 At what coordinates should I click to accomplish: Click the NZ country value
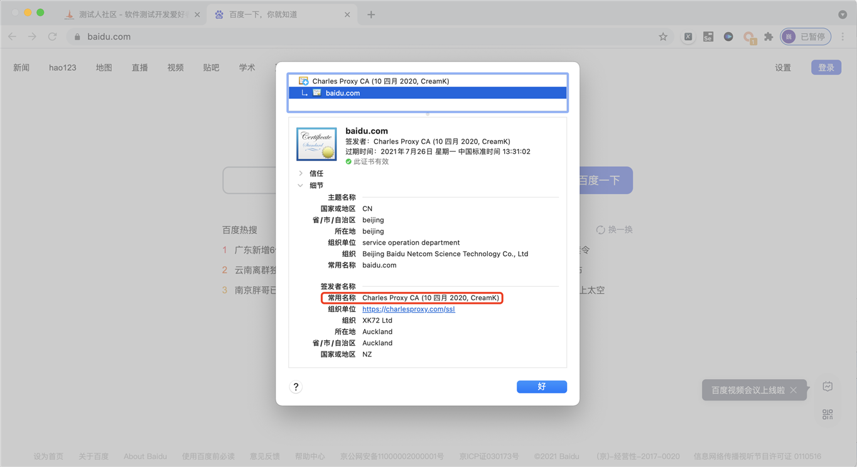367,354
